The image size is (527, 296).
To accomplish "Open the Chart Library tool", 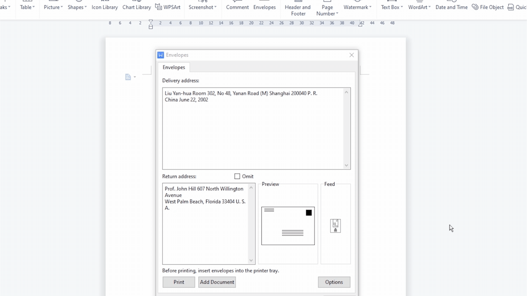I will 137,7.
